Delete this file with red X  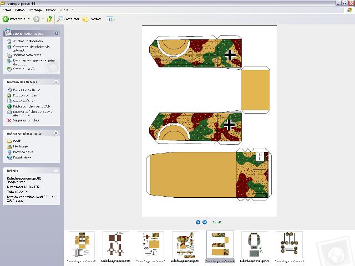coord(23,120)
